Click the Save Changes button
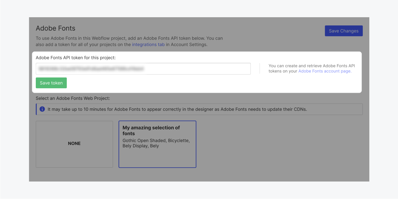398x199 pixels. 344,31
